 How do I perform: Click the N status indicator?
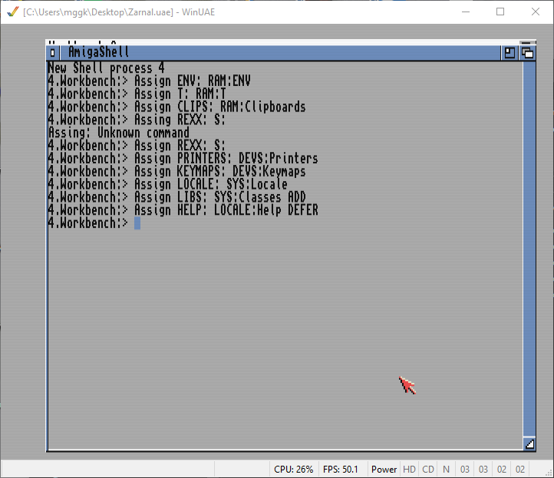[x=447, y=469]
